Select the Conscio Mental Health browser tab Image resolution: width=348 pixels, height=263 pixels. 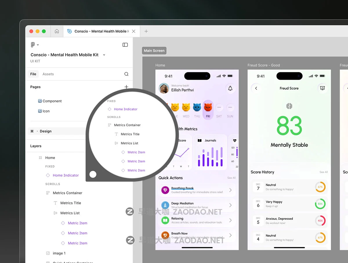[x=99, y=31]
